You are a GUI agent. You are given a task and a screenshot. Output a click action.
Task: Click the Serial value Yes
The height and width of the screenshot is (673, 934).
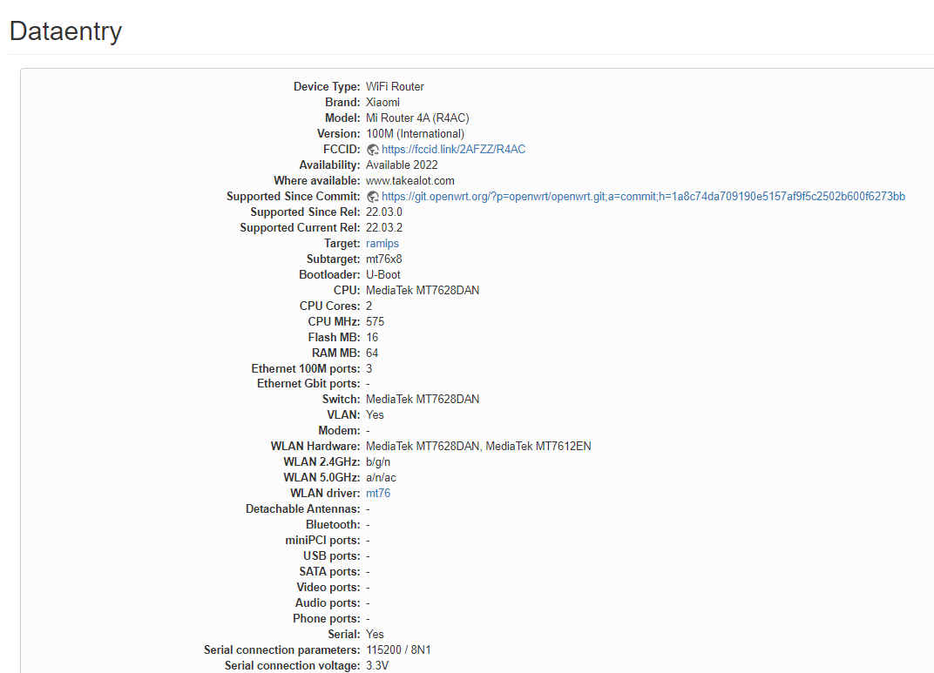375,635
